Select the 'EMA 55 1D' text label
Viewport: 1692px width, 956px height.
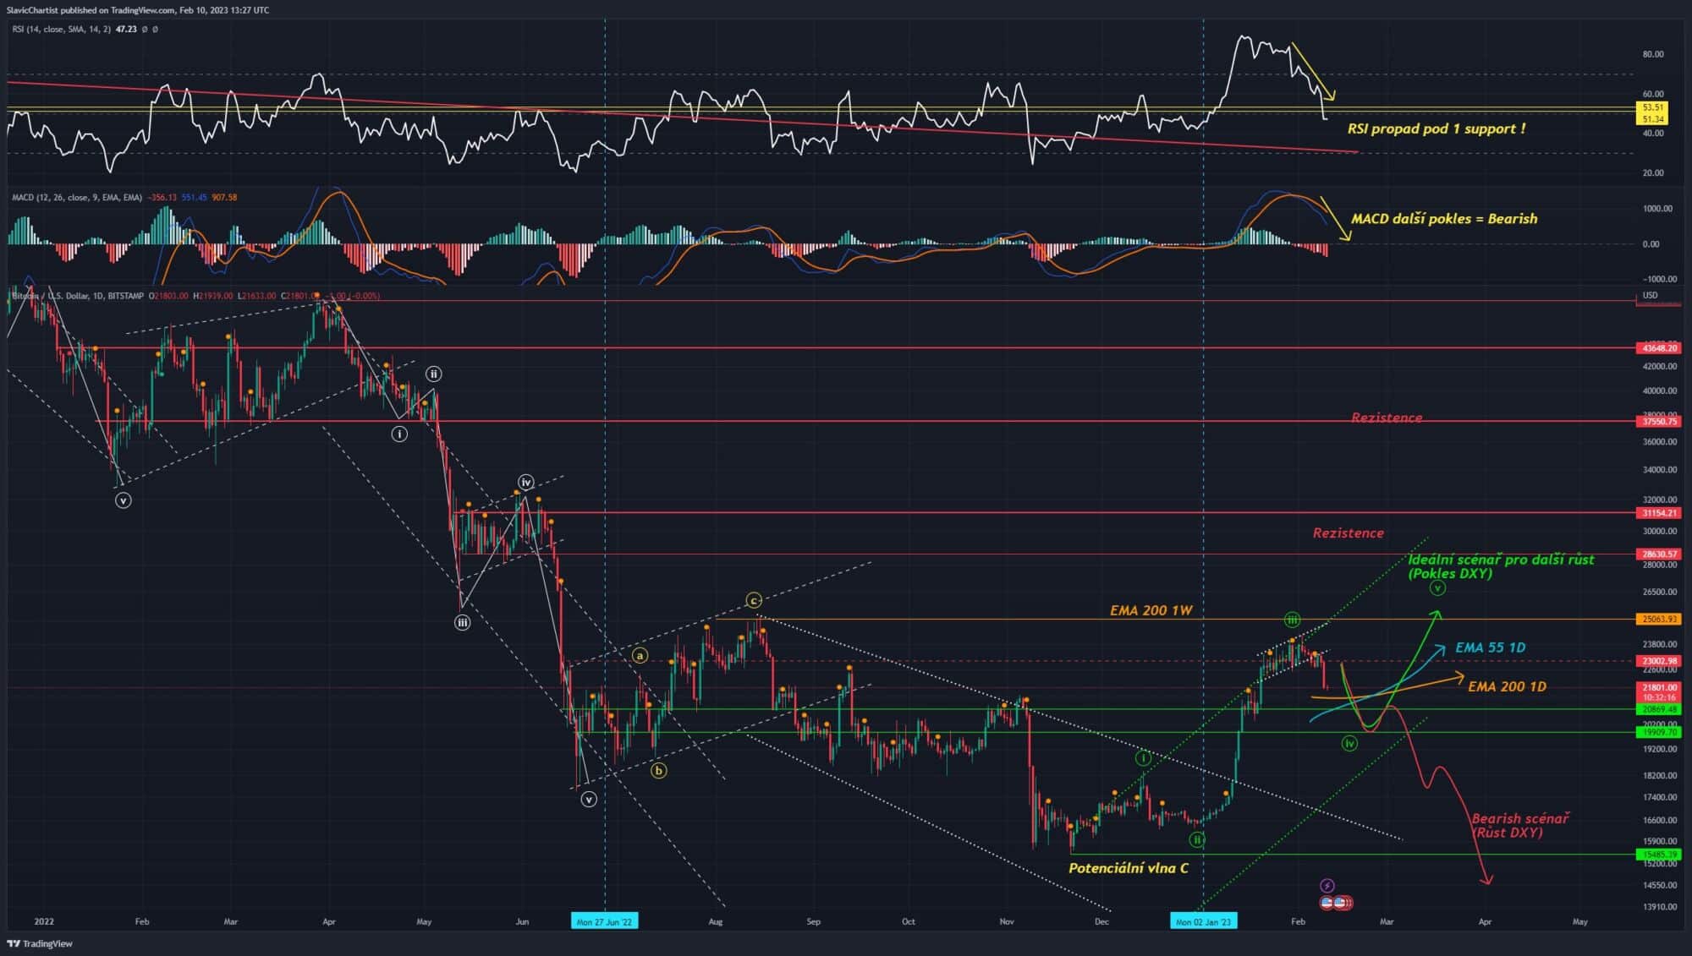(1490, 647)
